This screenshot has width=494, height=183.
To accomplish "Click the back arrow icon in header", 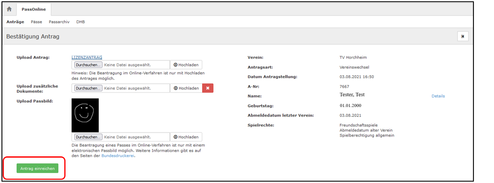I will (x=463, y=36).
